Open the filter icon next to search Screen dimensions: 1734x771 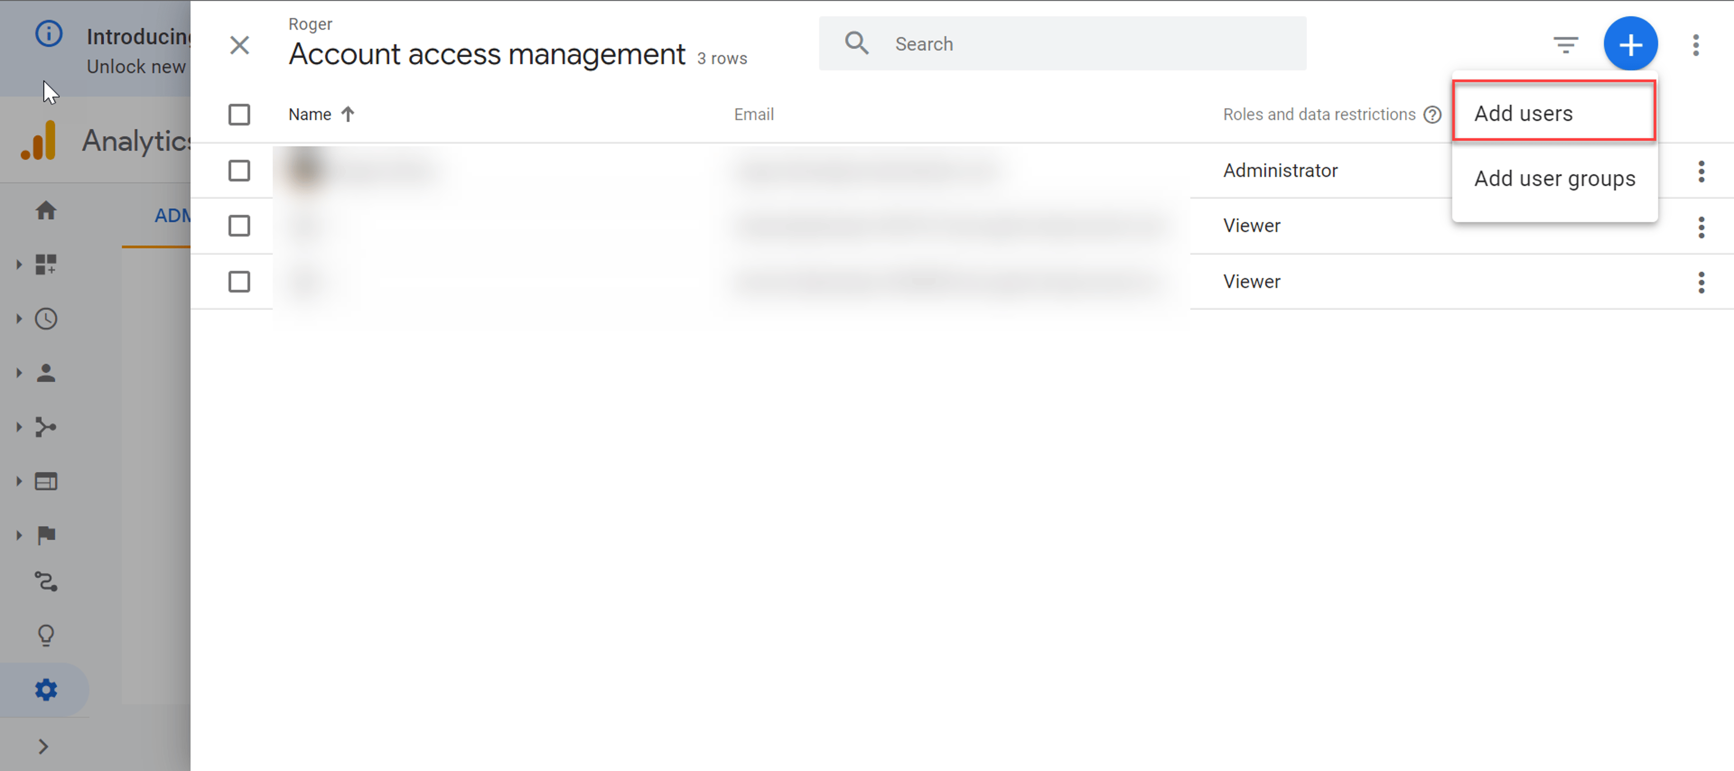(1565, 44)
